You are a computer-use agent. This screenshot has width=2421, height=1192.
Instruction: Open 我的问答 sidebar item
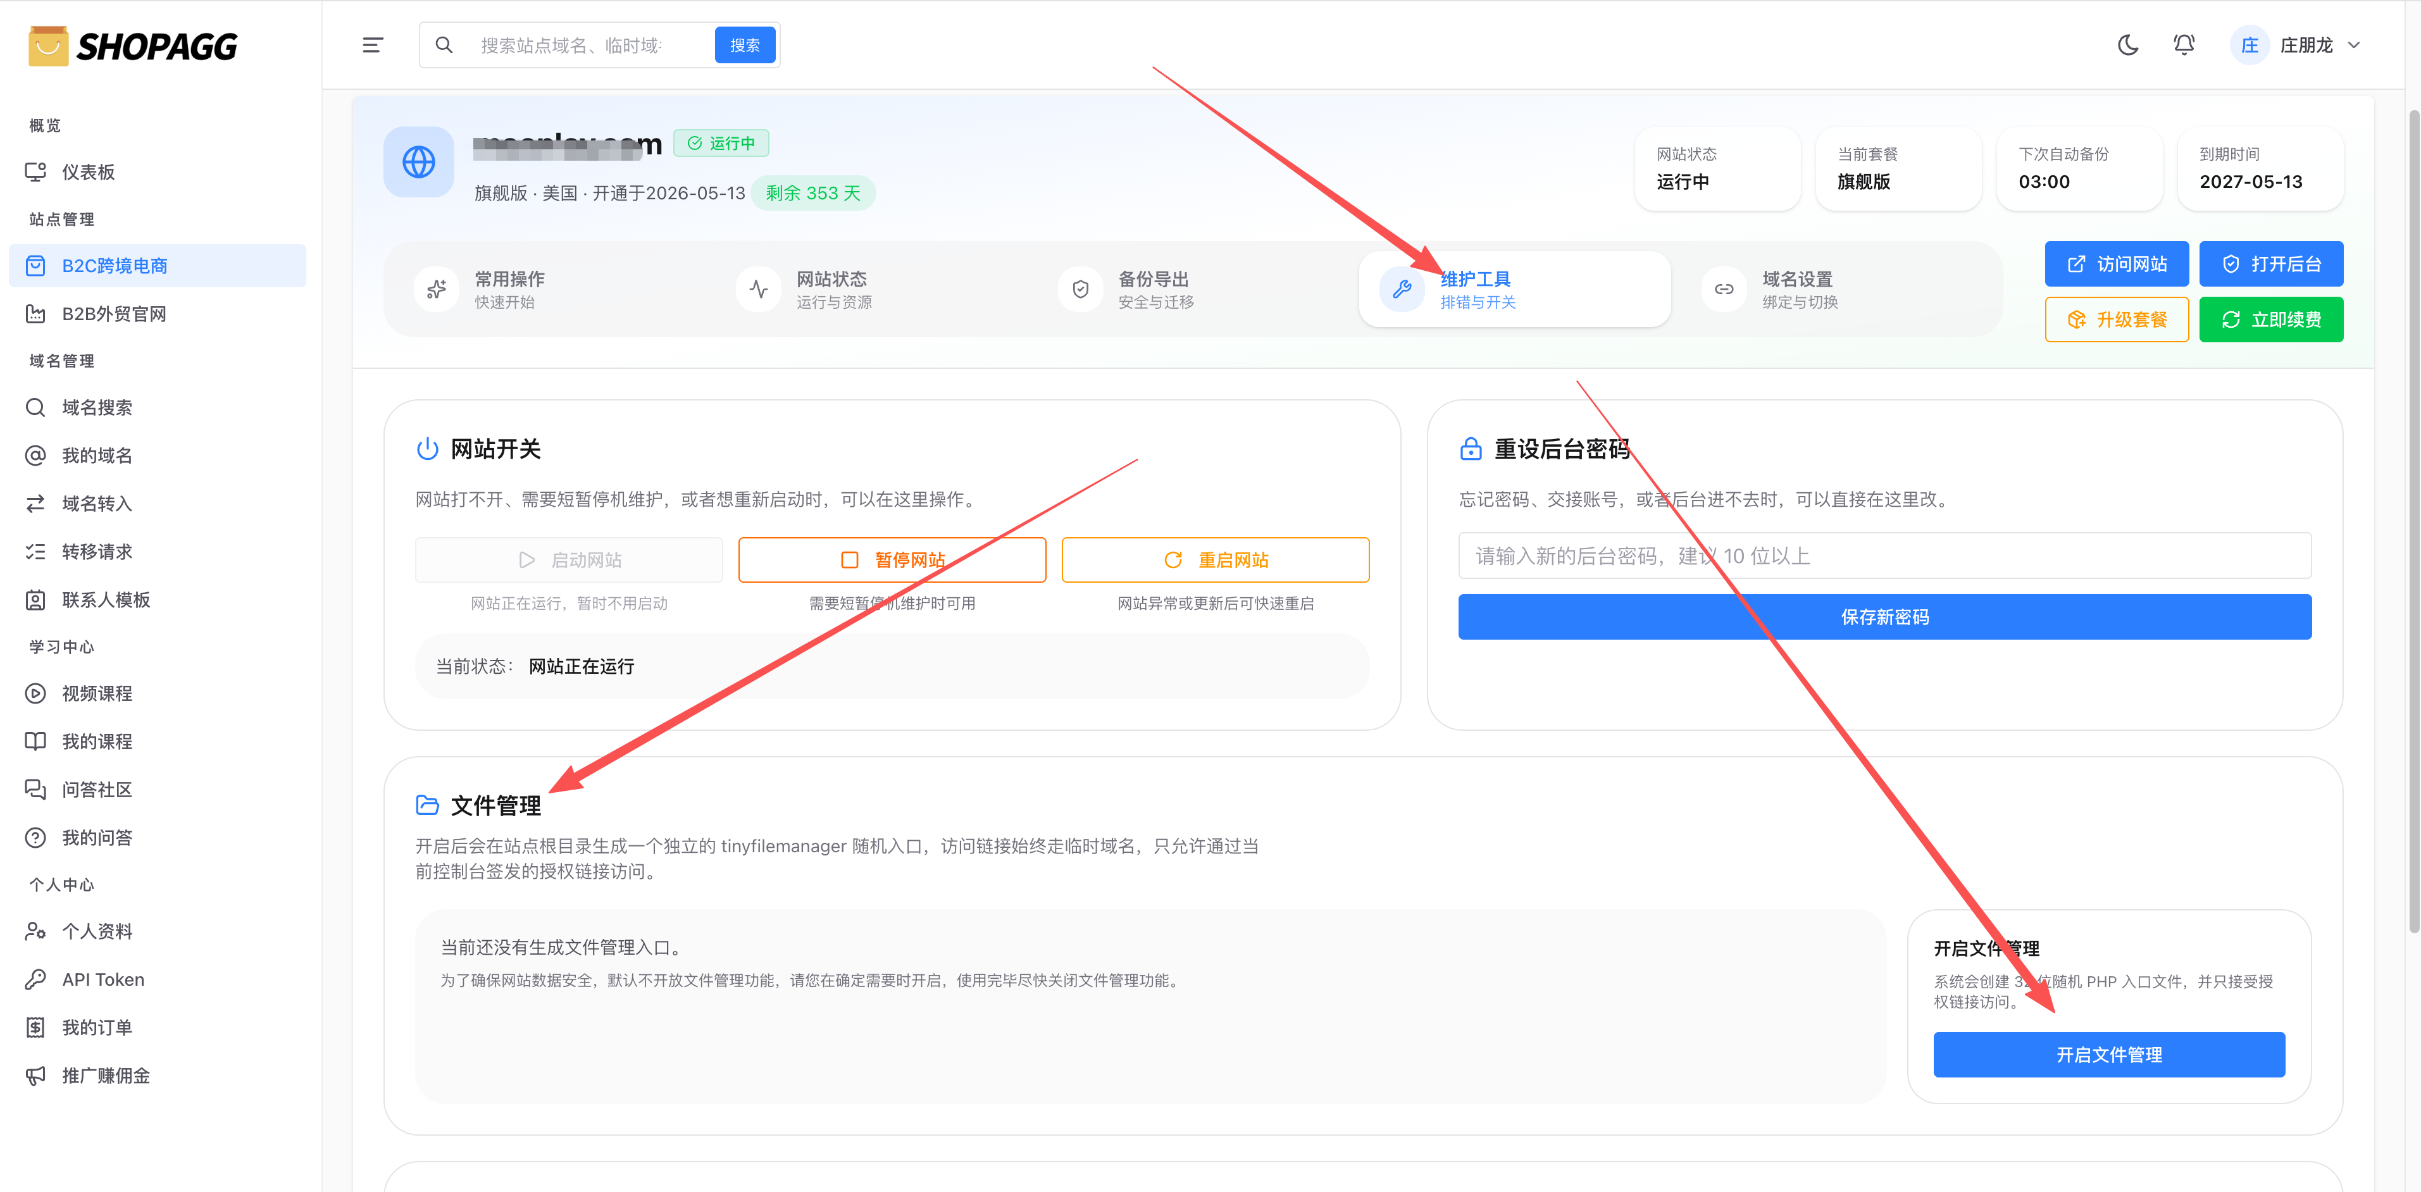tap(157, 838)
